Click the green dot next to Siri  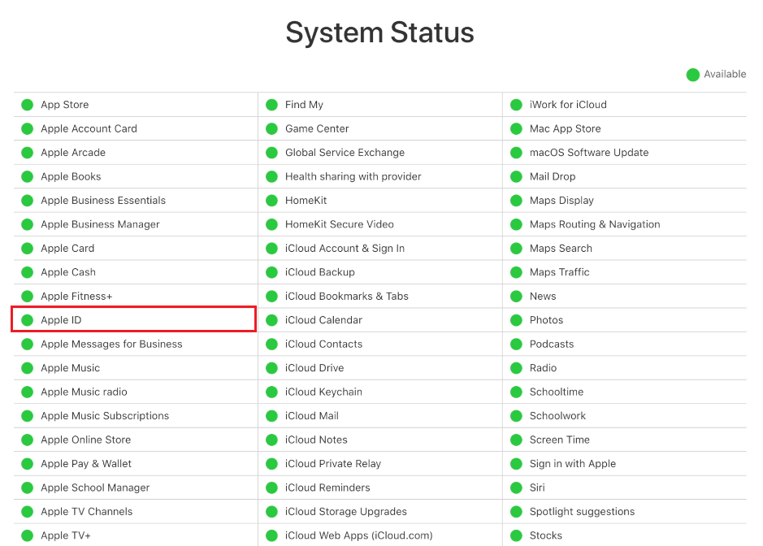516,487
